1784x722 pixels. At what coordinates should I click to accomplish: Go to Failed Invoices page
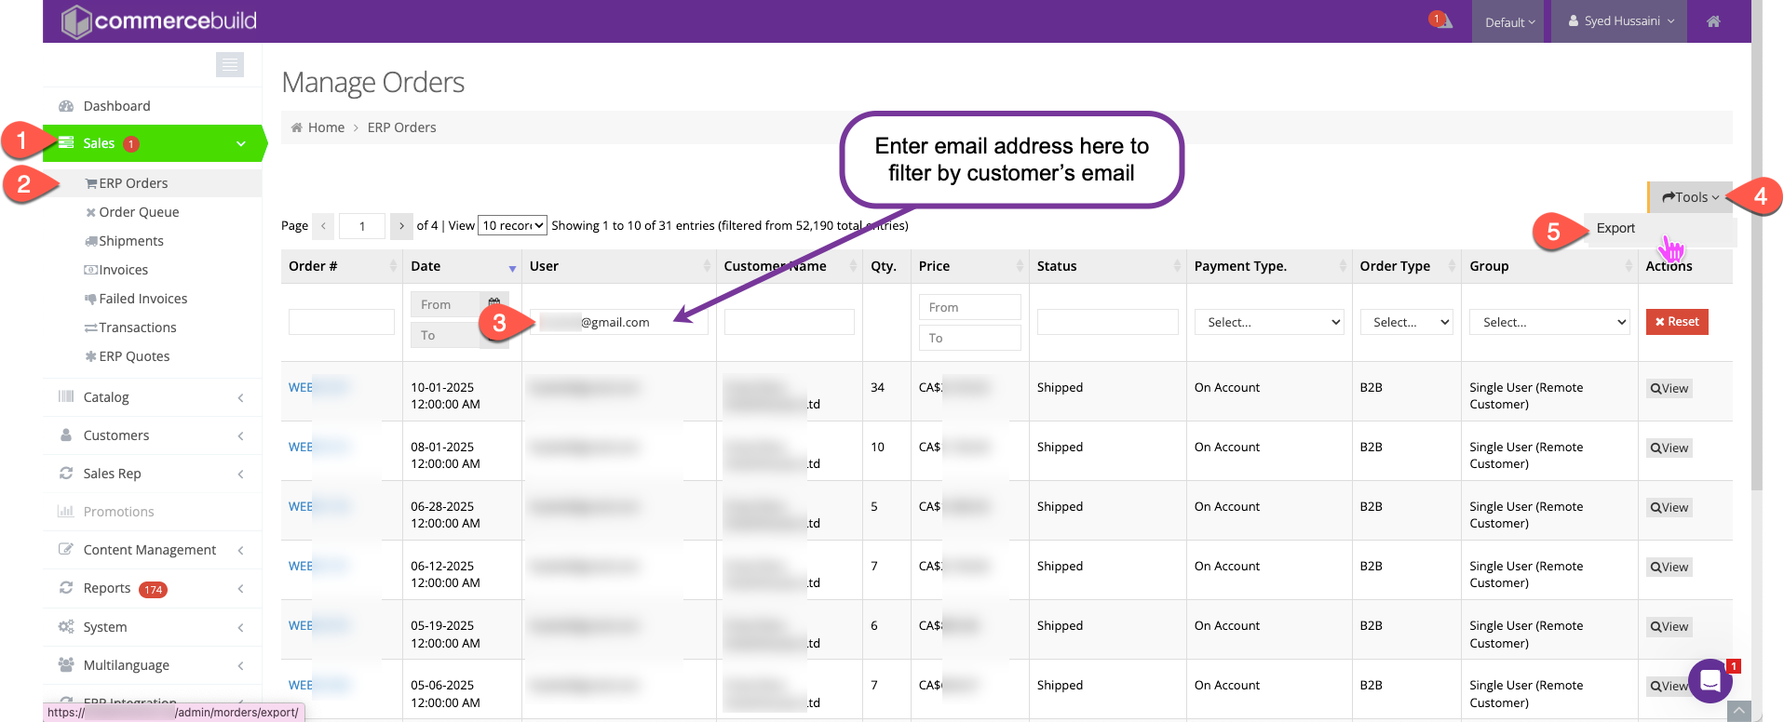(142, 299)
